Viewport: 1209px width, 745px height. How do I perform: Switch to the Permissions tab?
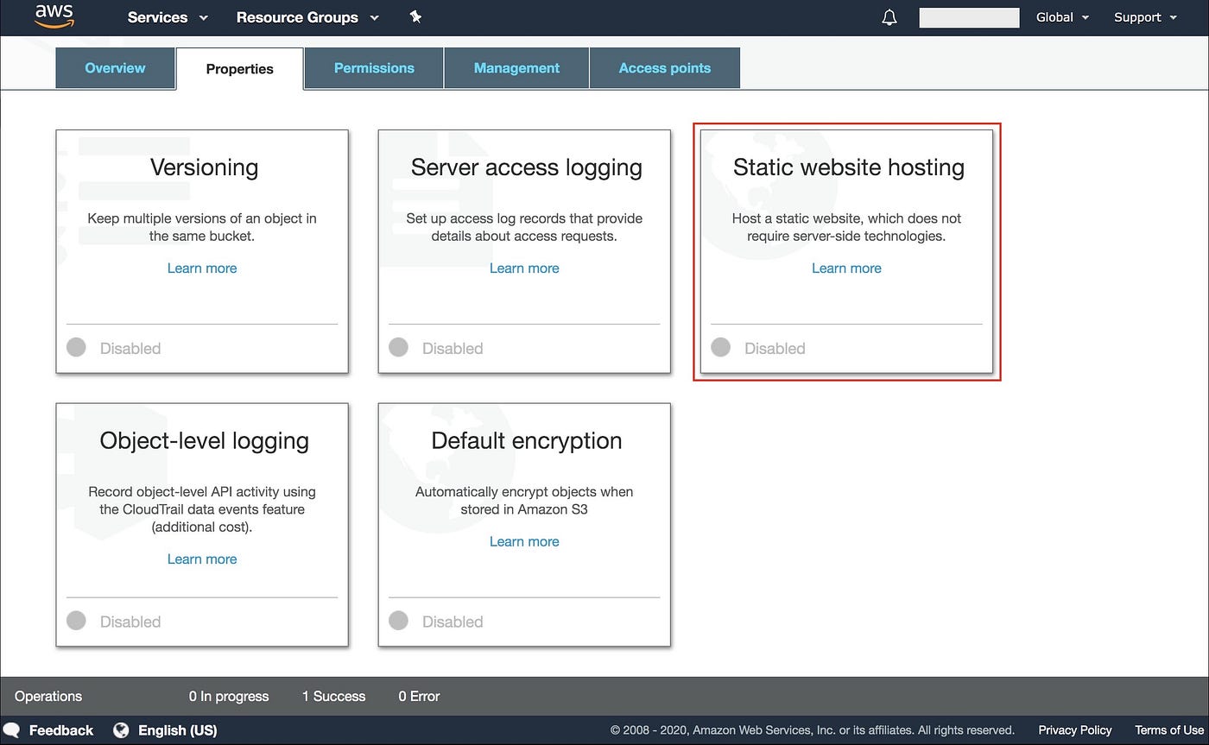(373, 67)
